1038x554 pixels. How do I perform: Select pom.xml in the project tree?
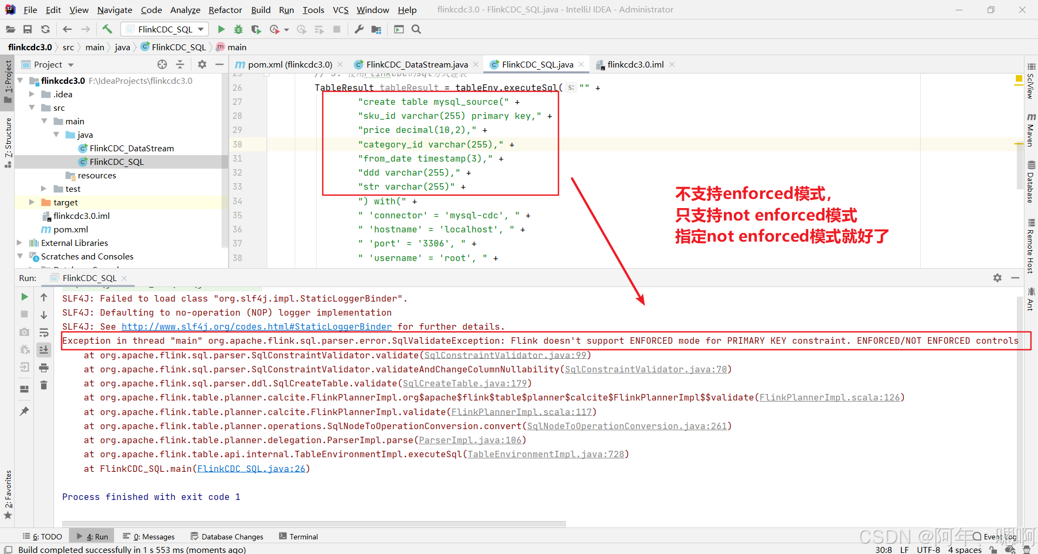pyautogui.click(x=70, y=229)
